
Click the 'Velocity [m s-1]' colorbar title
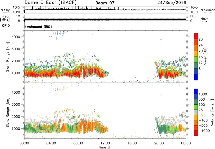(x=212, y=112)
